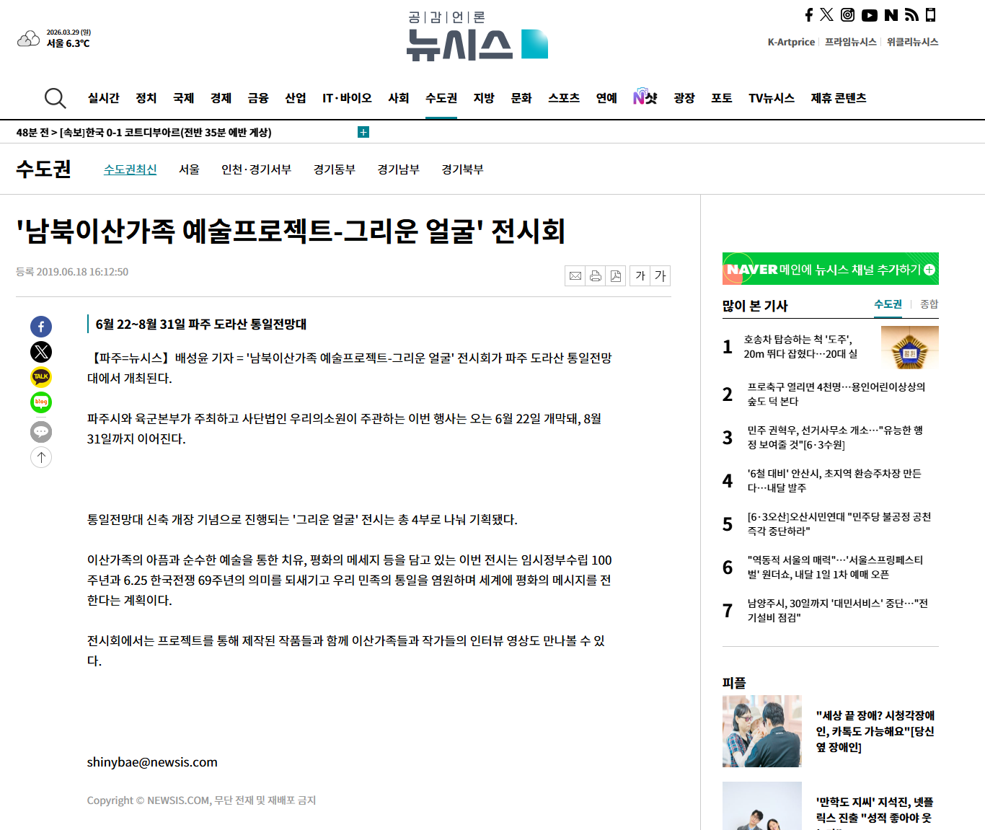Open the RSS feed icon
Viewport: 985px width, 830px height.
tap(911, 15)
